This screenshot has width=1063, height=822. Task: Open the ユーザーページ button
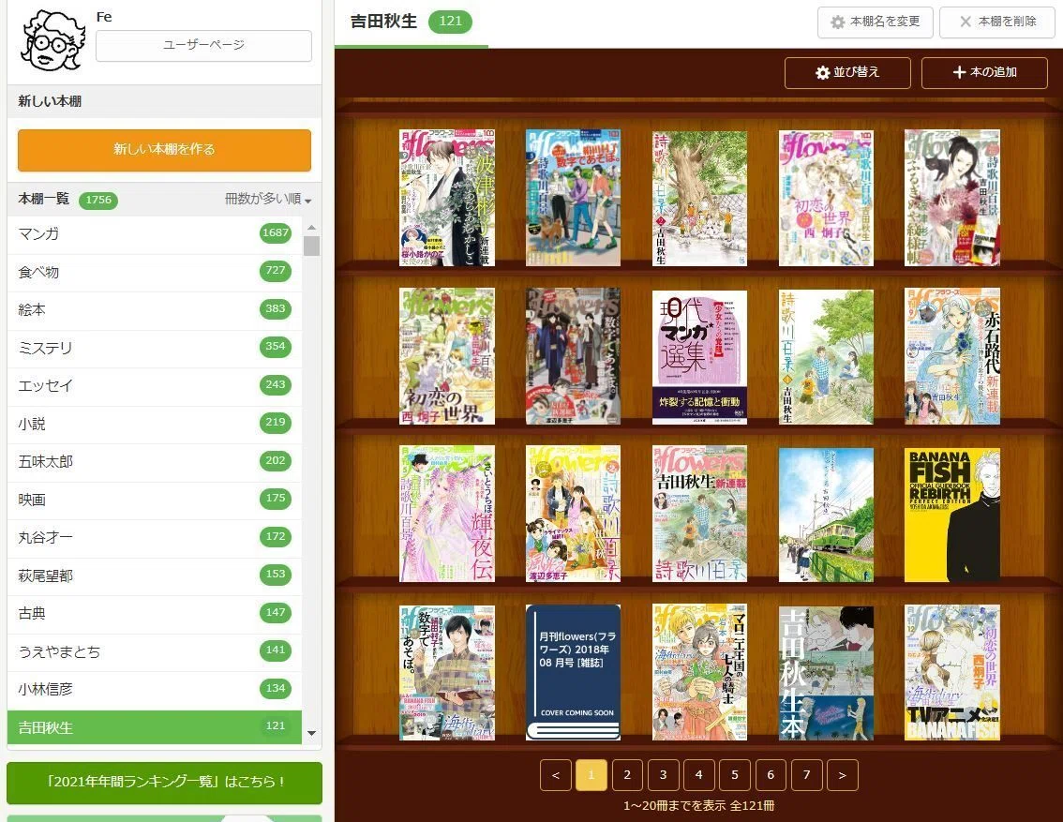click(203, 45)
